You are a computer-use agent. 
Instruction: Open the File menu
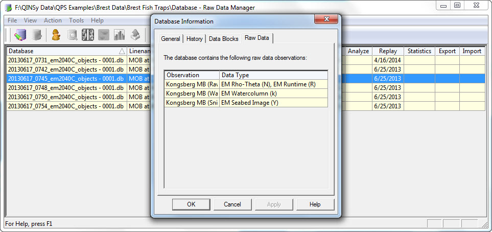[x=12, y=20]
